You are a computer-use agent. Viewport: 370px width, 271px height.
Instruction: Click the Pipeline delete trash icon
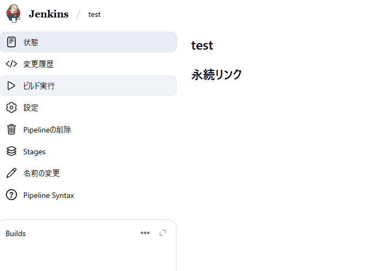point(11,130)
